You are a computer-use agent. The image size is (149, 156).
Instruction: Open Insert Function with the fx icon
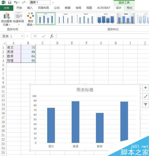pyautogui.click(x=52, y=36)
